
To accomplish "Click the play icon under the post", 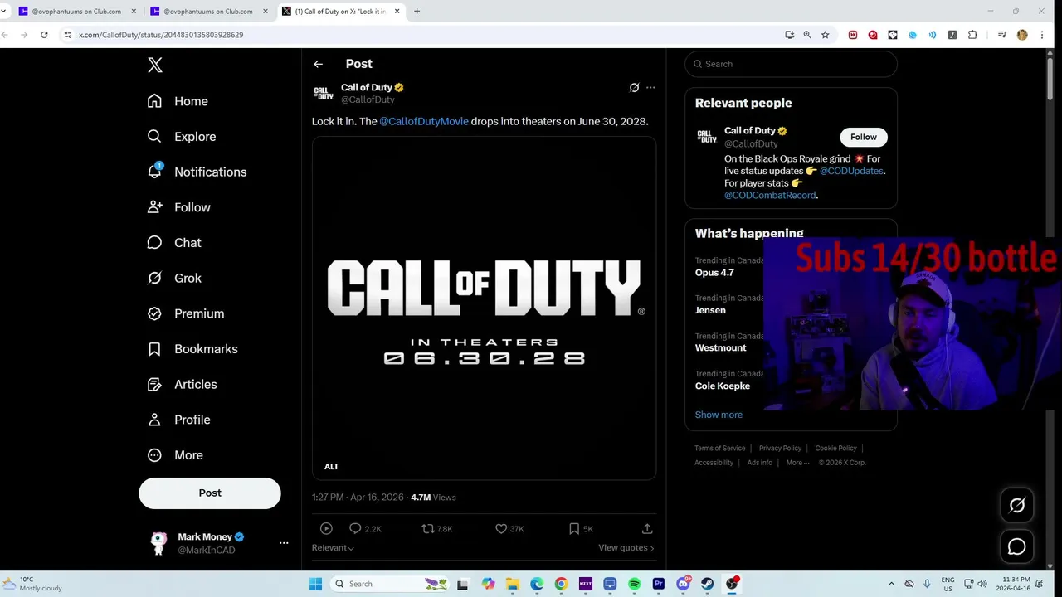I will click(x=326, y=528).
